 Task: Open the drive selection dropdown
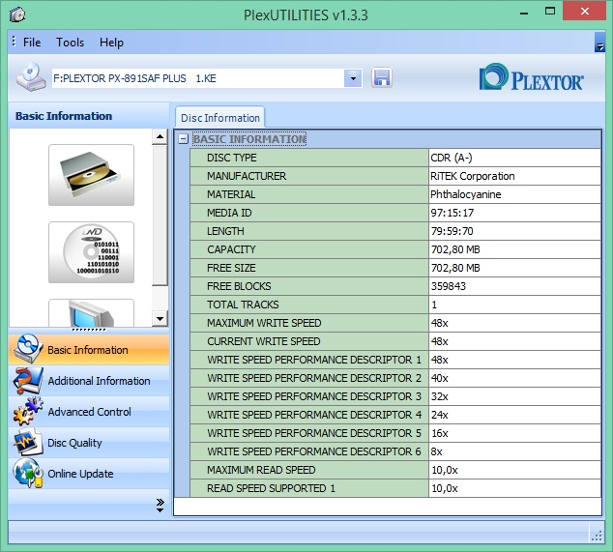click(352, 78)
